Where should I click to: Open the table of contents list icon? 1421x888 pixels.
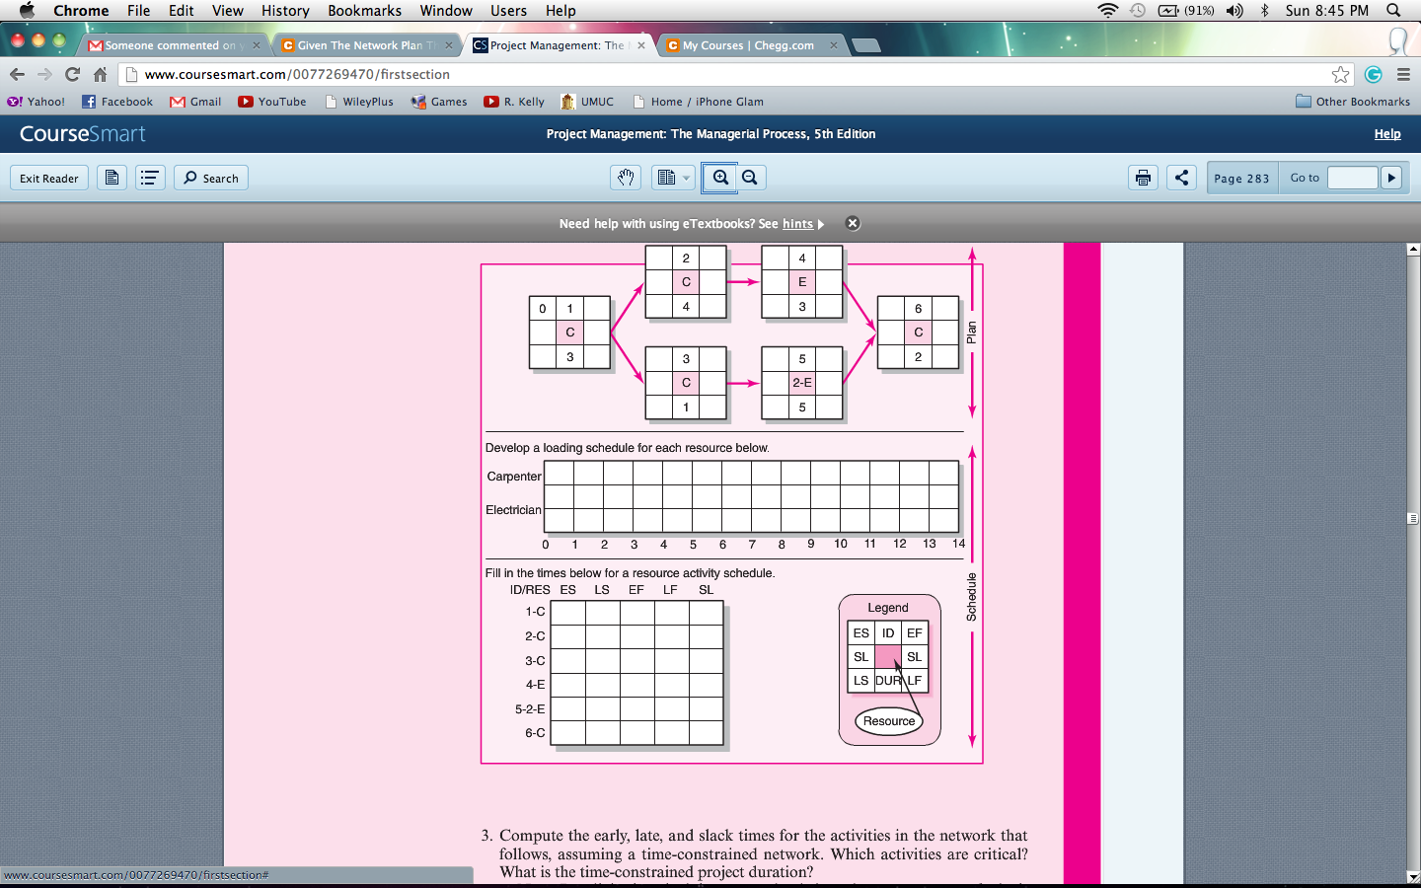click(x=150, y=178)
